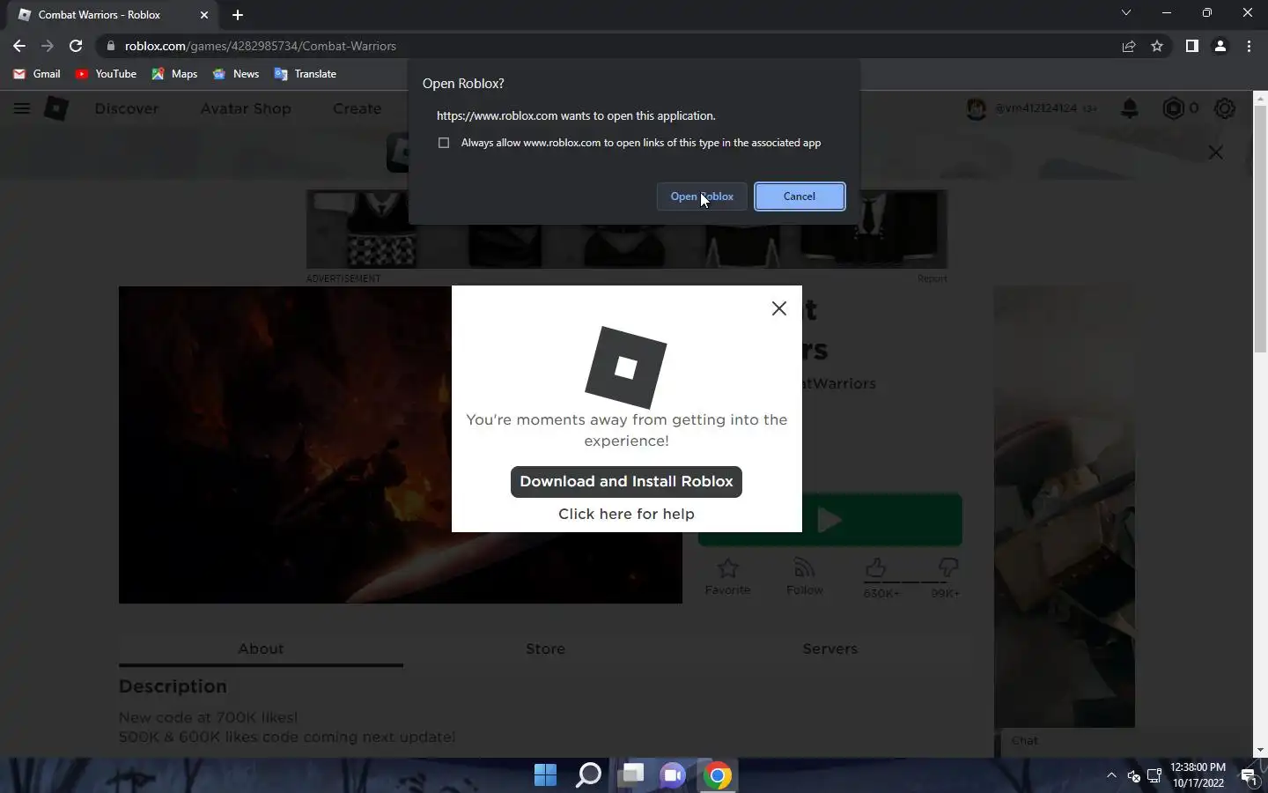Screen dimensions: 1268x793
Task: Open Discover in Roblox navigation
Action: point(127,108)
